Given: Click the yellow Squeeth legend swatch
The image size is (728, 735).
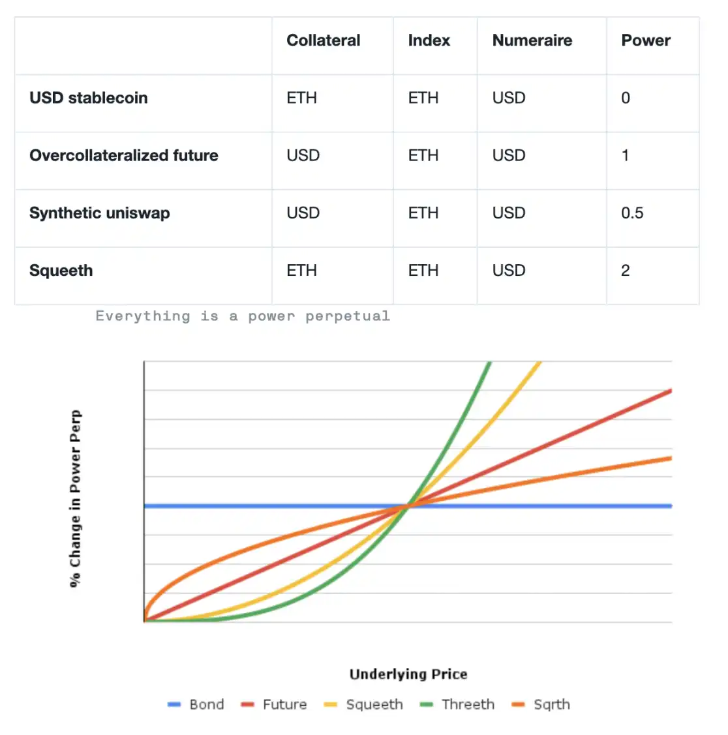Looking at the screenshot, I should click(331, 704).
